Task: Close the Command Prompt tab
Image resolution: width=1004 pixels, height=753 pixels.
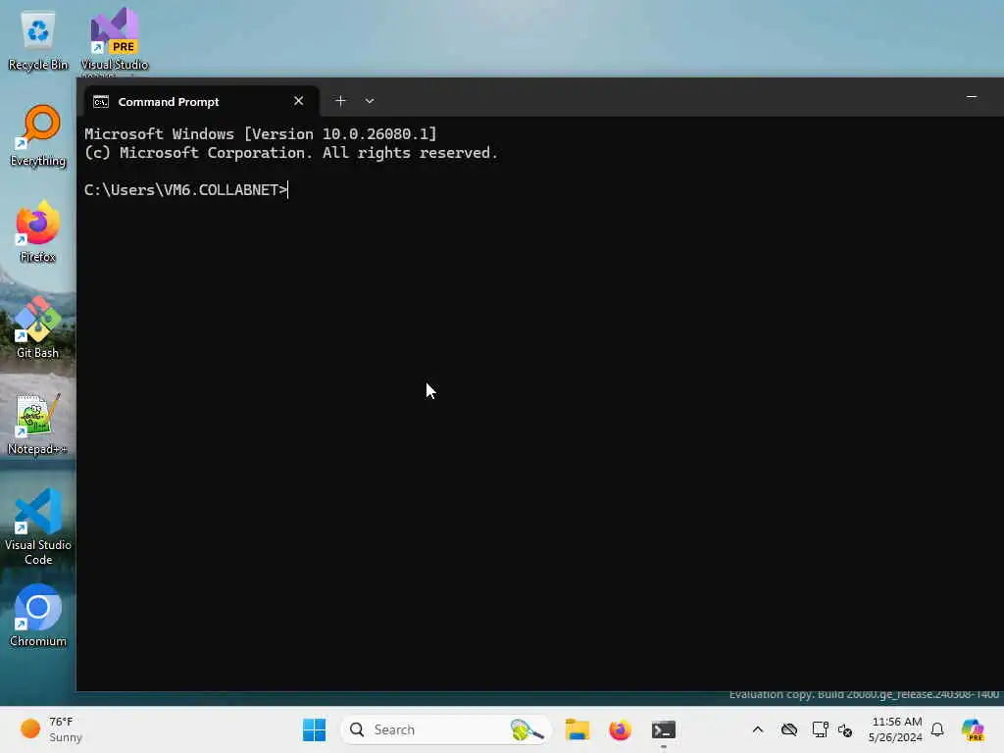Action: (x=298, y=101)
